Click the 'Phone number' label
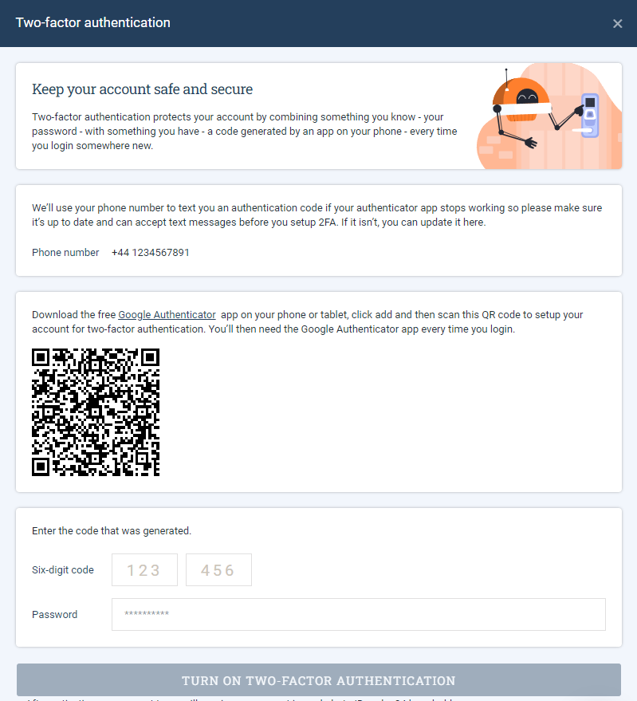Screen dimensions: 637x701 (65, 253)
